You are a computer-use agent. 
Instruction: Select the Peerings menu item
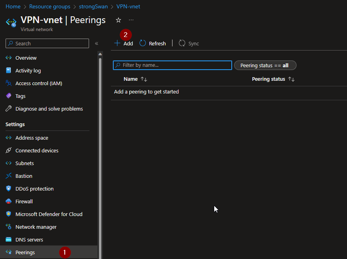48,252
